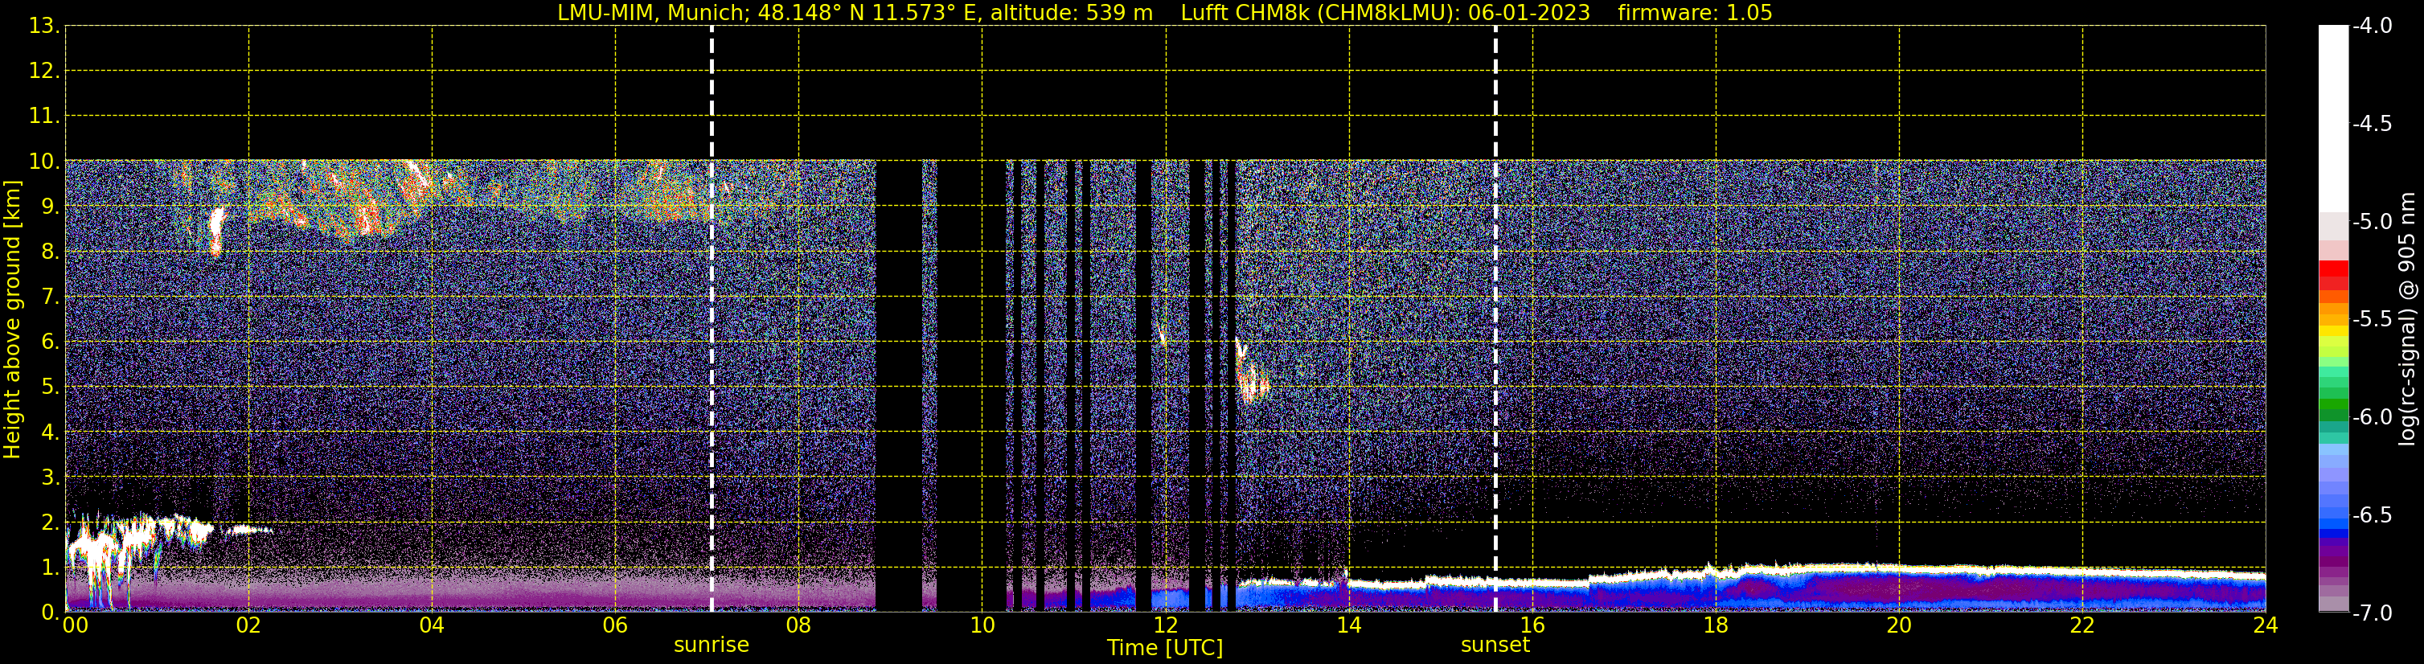Click the colorbar tick label '-6.5'

tap(2371, 515)
